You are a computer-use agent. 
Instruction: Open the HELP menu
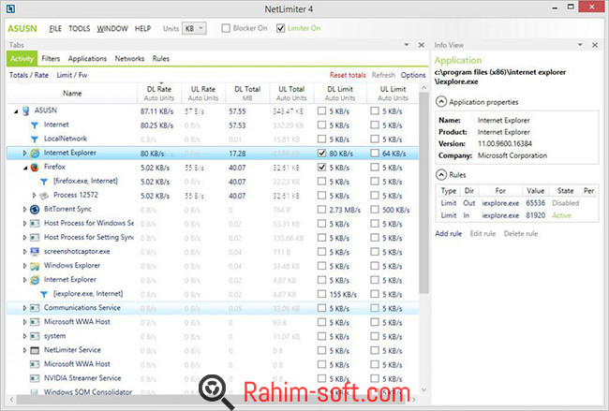[142, 29]
